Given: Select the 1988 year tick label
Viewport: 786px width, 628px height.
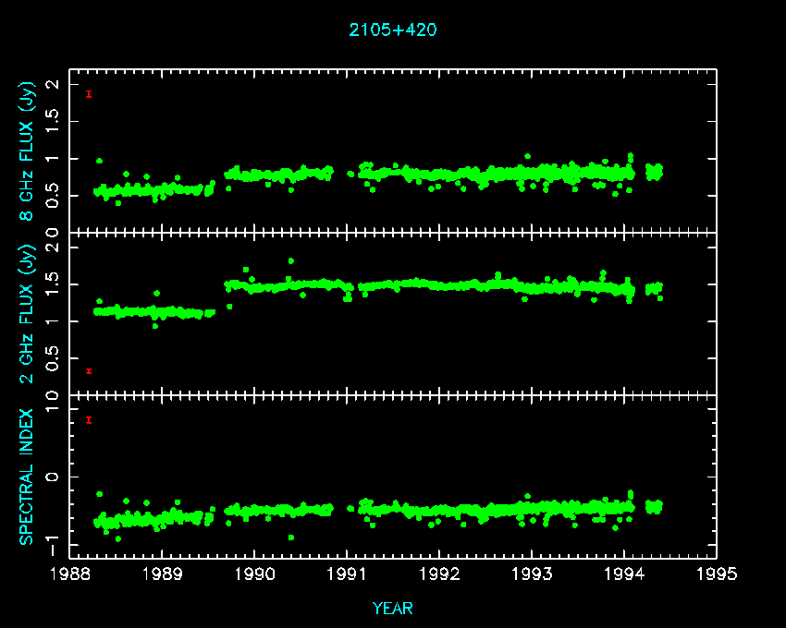Looking at the screenshot, I should tap(69, 575).
